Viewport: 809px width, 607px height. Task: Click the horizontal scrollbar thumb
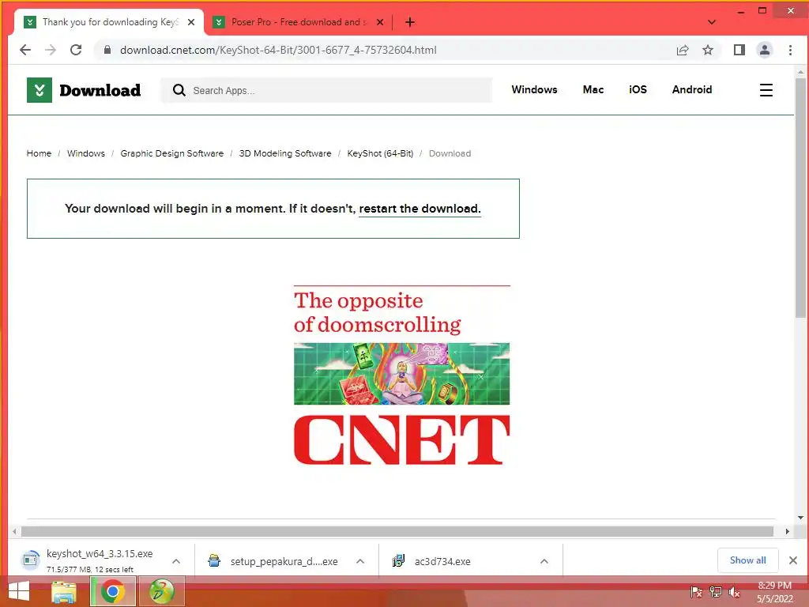397,532
